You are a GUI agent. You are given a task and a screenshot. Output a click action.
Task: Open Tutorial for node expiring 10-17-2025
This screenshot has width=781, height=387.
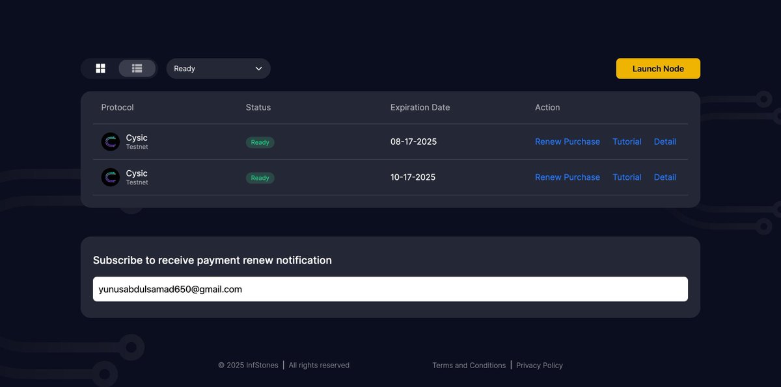pos(627,177)
